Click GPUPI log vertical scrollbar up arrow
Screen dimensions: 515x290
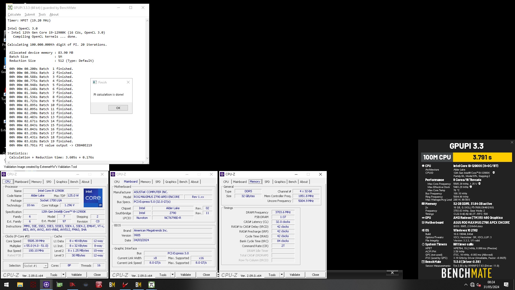(147, 20)
